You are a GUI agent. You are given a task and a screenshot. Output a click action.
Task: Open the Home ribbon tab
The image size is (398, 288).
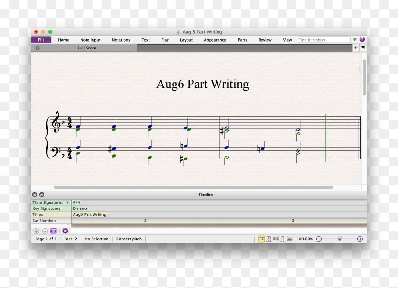coord(63,40)
